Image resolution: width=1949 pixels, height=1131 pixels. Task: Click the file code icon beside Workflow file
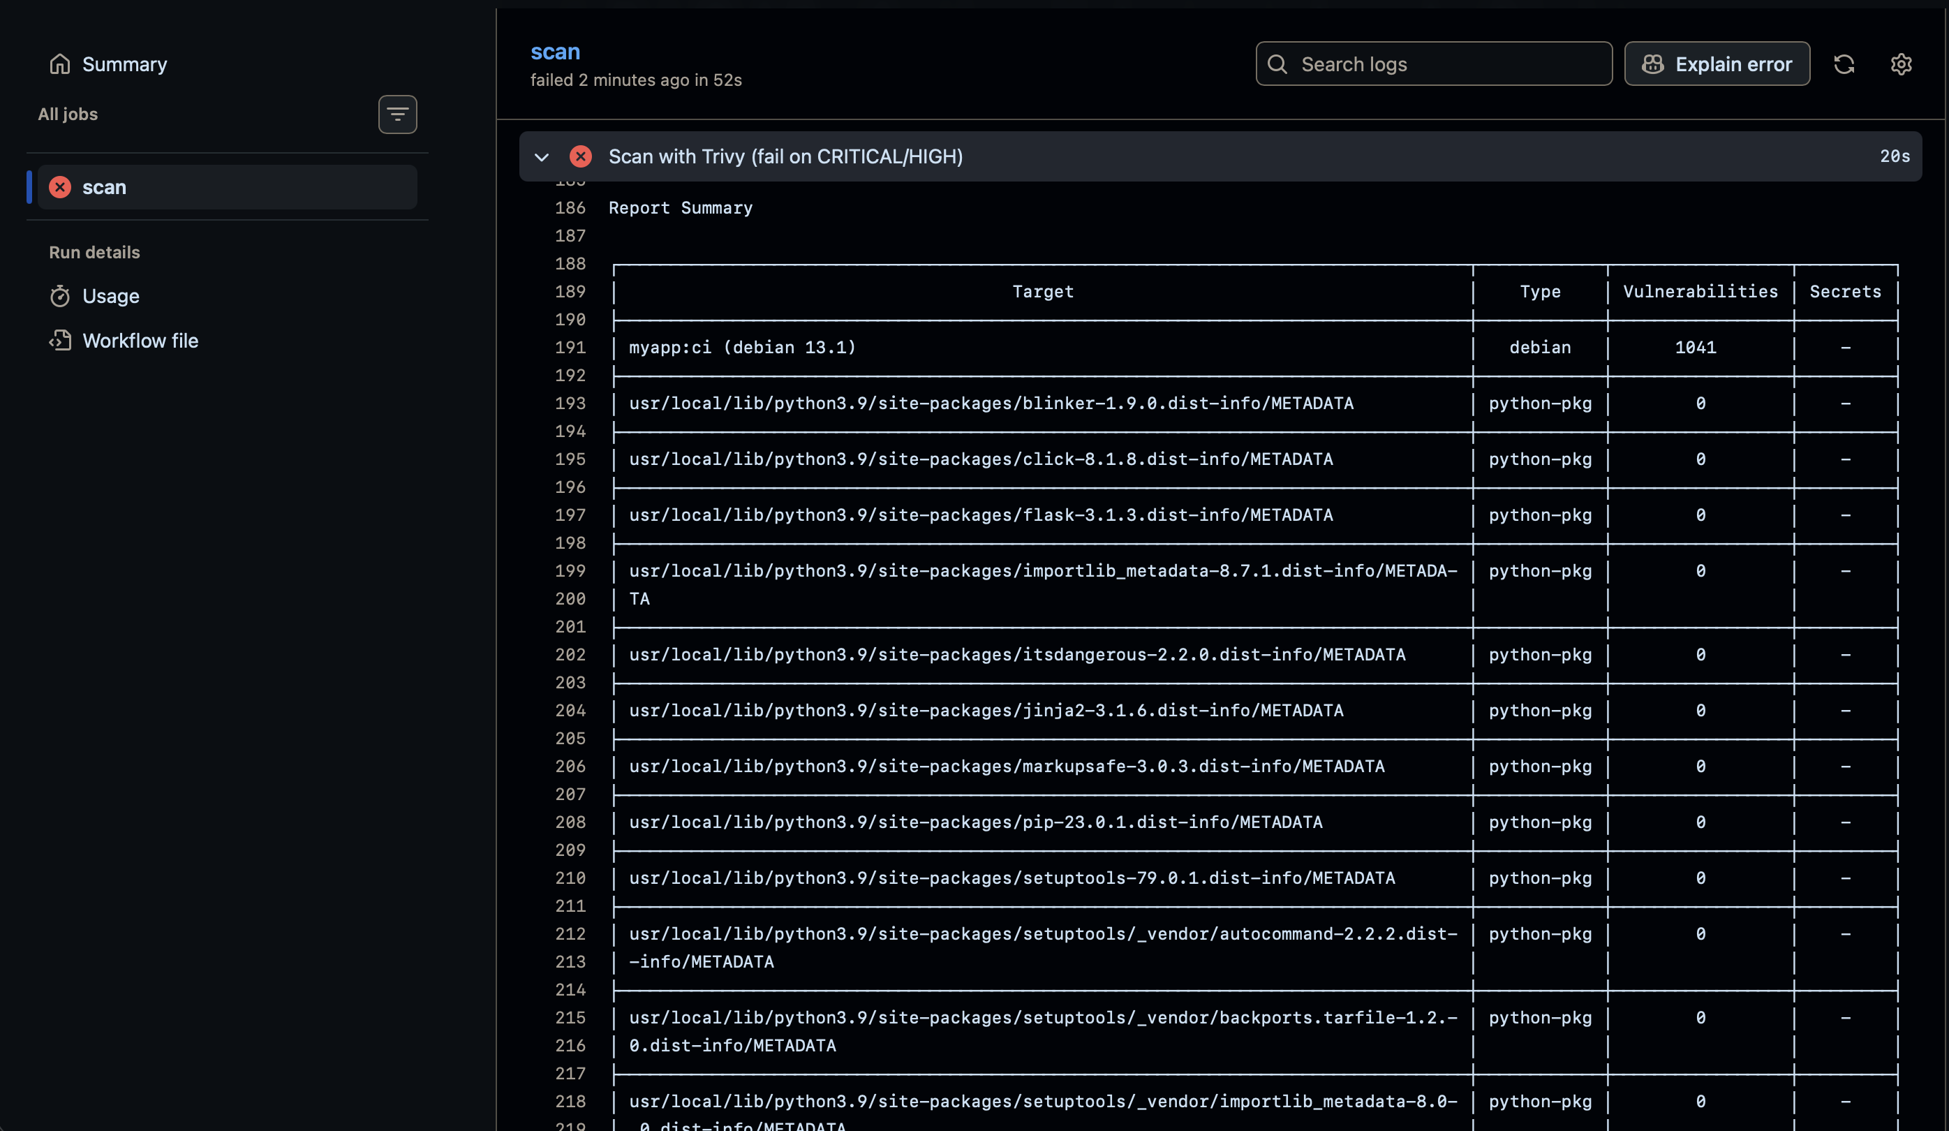(59, 341)
